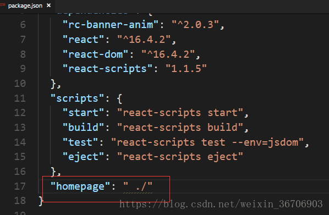
Task: Click the "react" key on line 7
Action: click(x=84, y=40)
